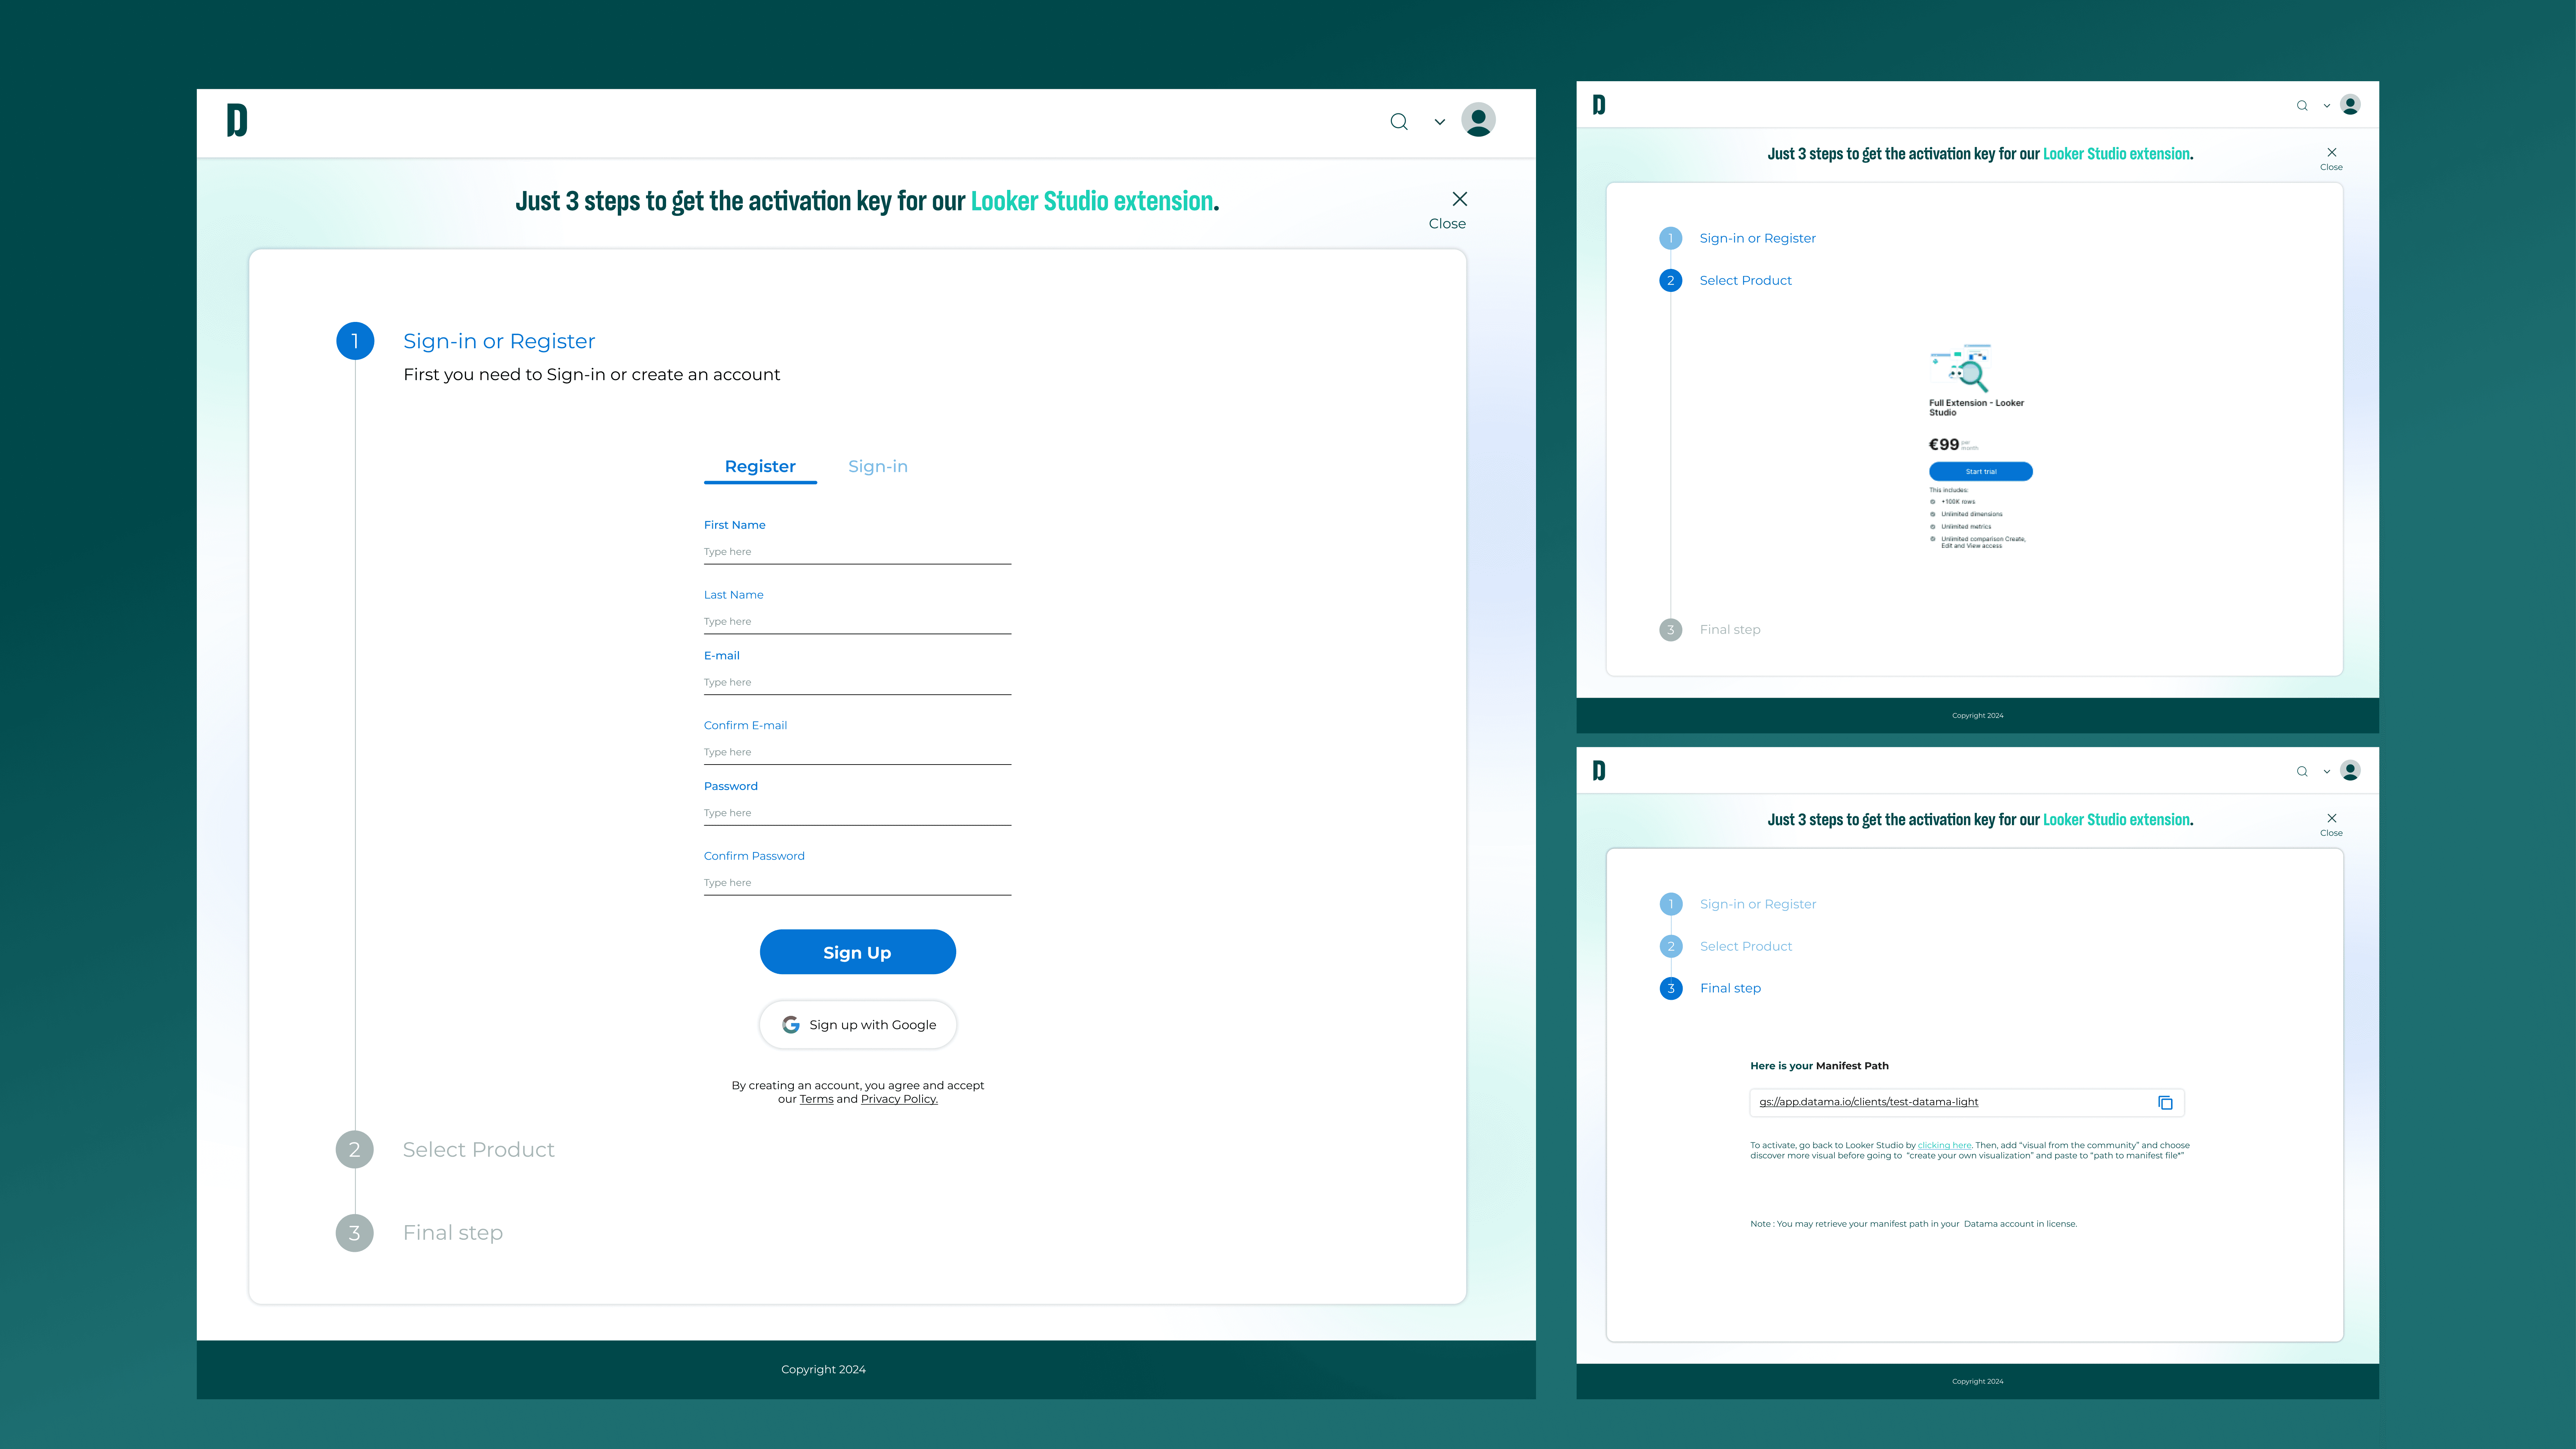
Task: Focus the Confirm Password input field
Action: pyautogui.click(x=857, y=884)
